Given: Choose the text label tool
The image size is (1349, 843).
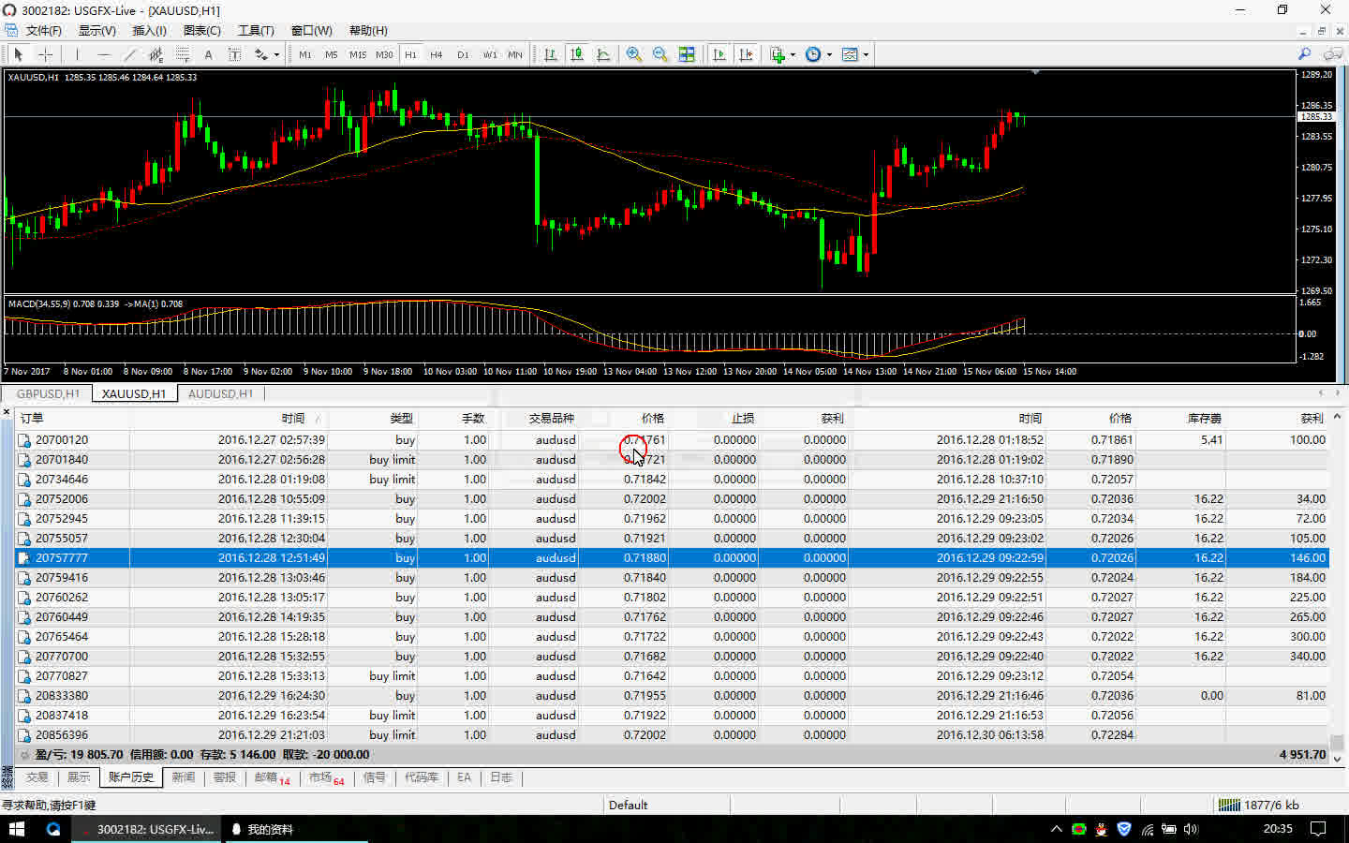Looking at the screenshot, I should (x=234, y=54).
